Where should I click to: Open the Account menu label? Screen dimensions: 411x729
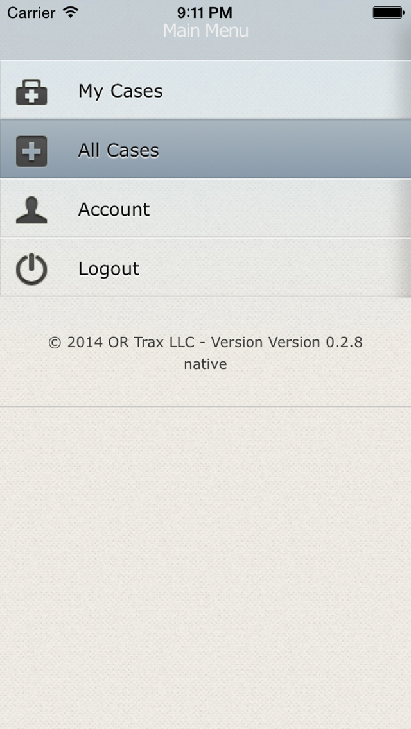pos(114,209)
